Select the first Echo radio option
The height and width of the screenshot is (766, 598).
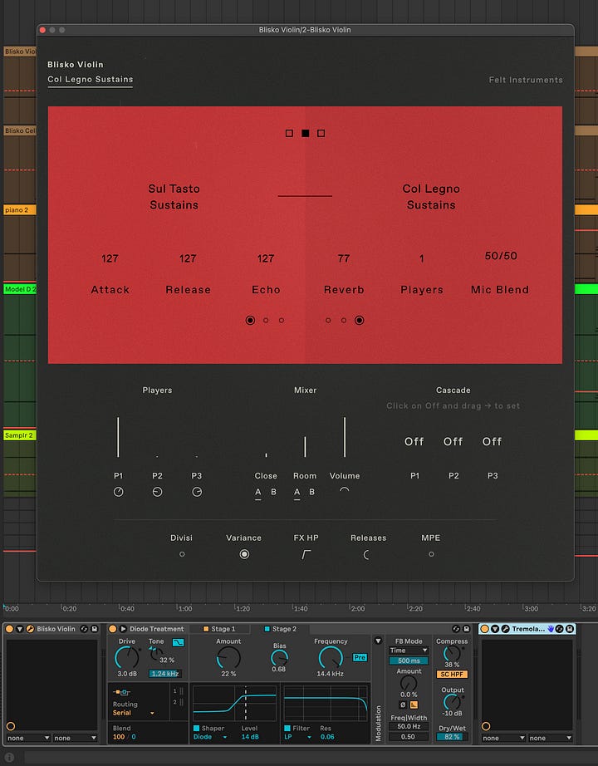coord(250,321)
